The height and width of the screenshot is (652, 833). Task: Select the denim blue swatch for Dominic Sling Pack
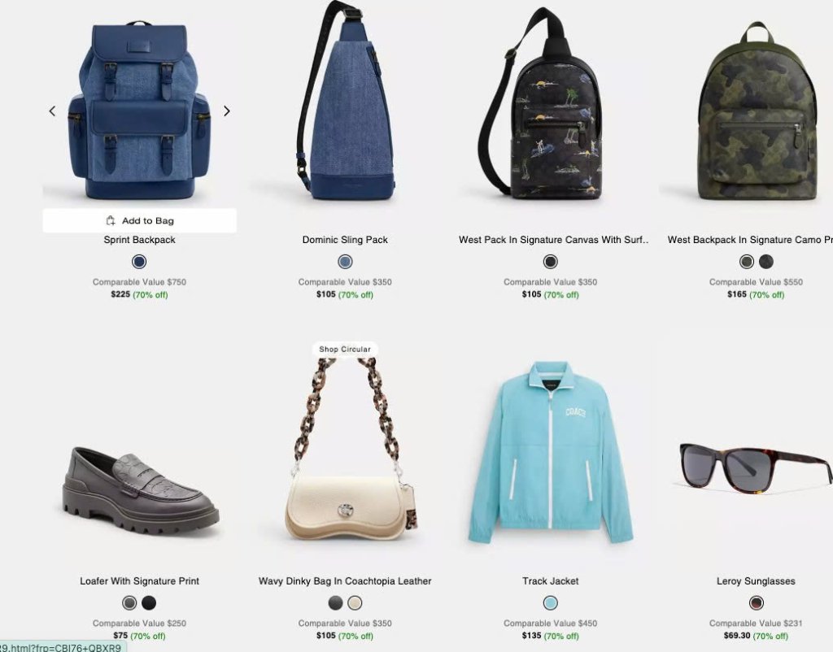tap(345, 262)
